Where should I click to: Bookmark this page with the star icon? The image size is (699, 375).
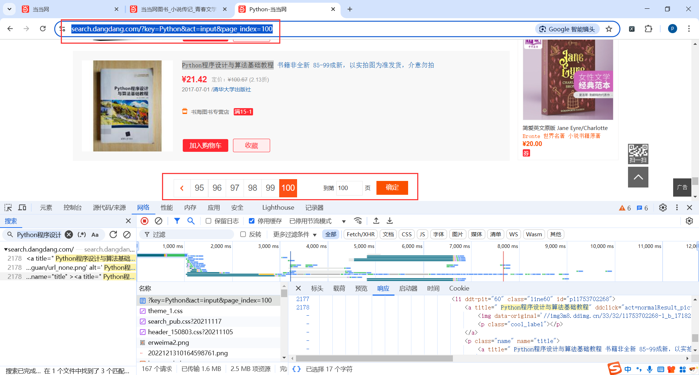(609, 29)
